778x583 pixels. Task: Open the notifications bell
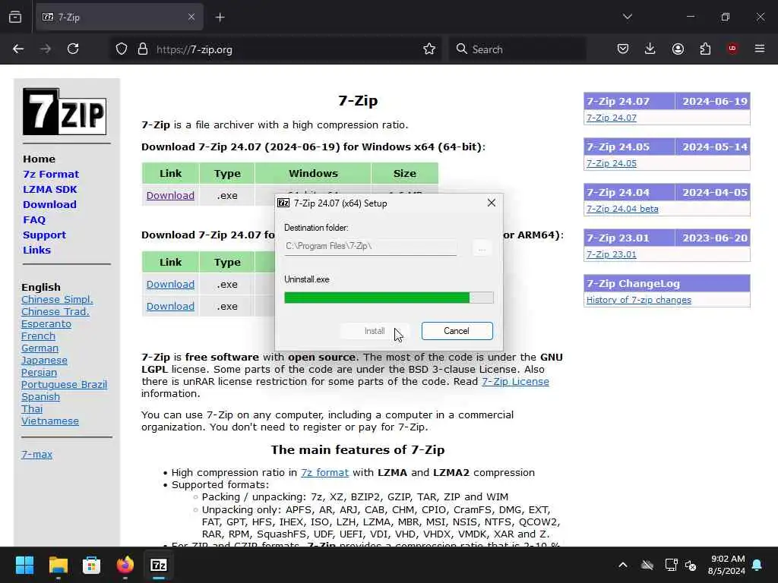coord(757,565)
